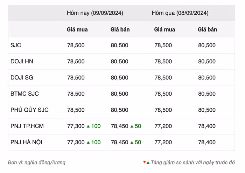The image size is (245, 173).
Task: Select the DOJI HN row label
Action: tap(22, 61)
